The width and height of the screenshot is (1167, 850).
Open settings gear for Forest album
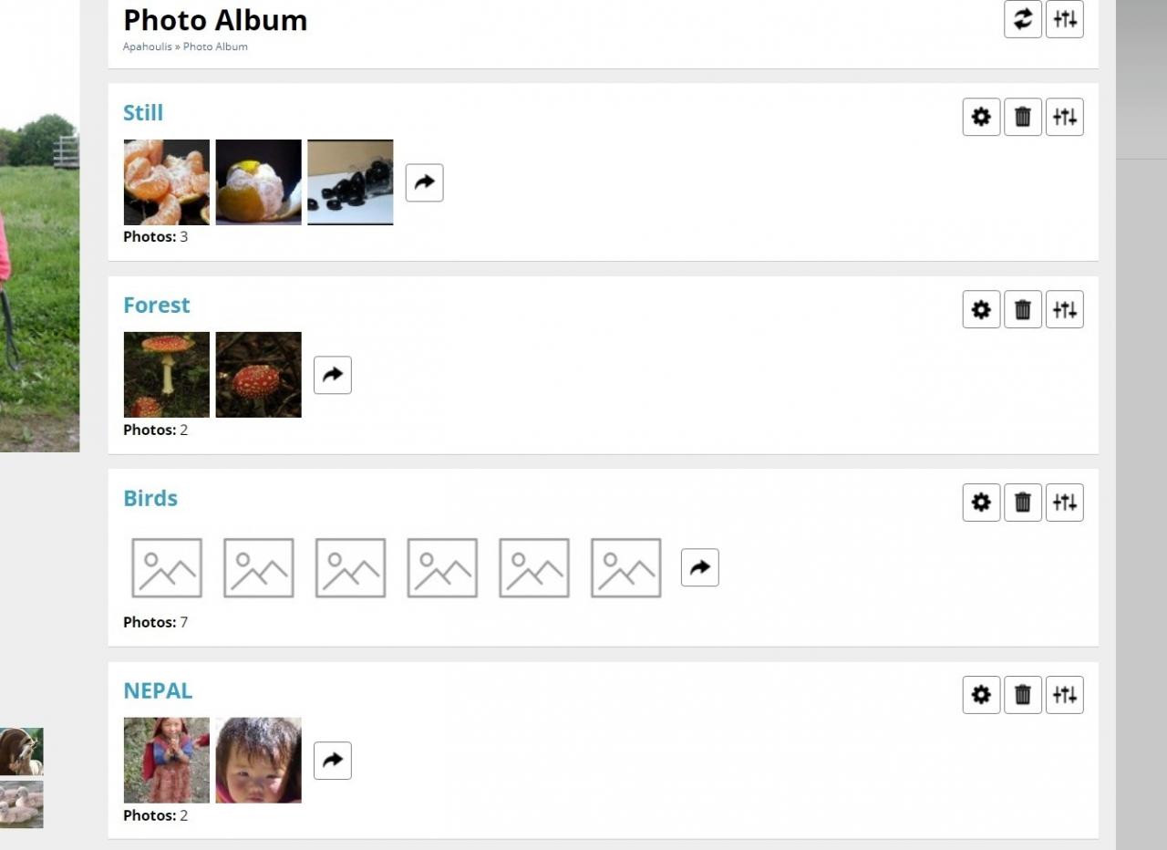pyautogui.click(x=981, y=309)
